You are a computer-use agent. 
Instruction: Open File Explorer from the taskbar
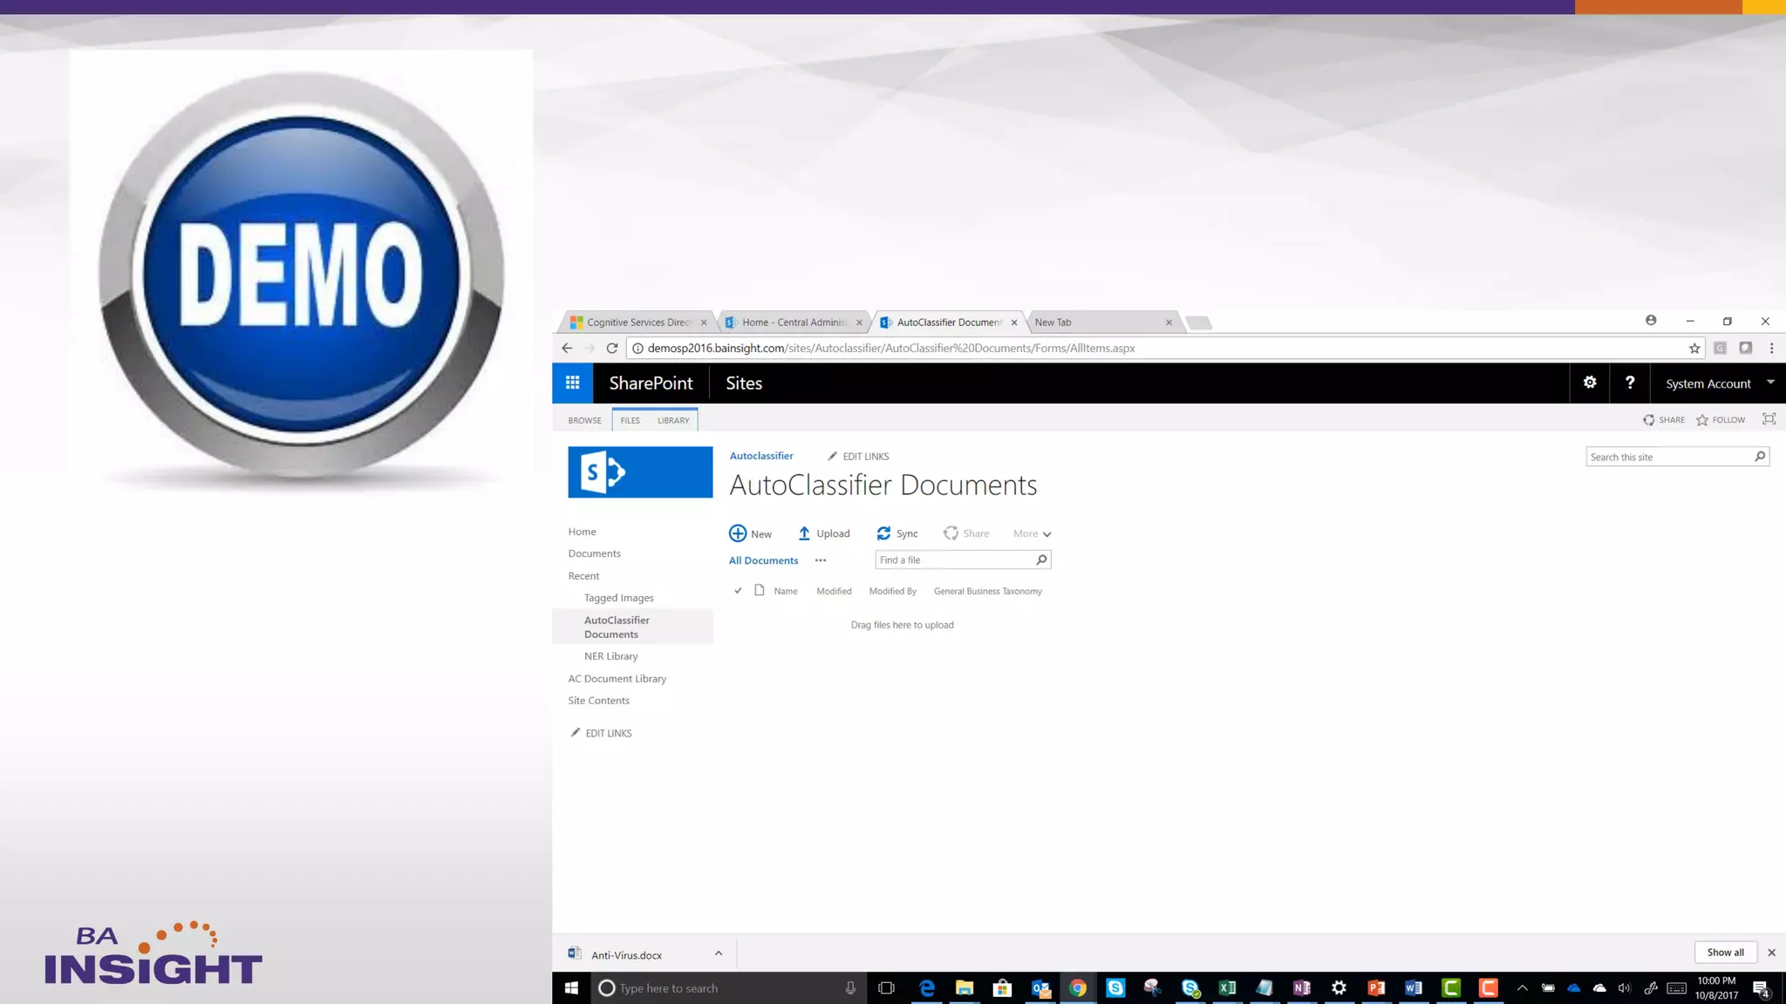coord(964,987)
